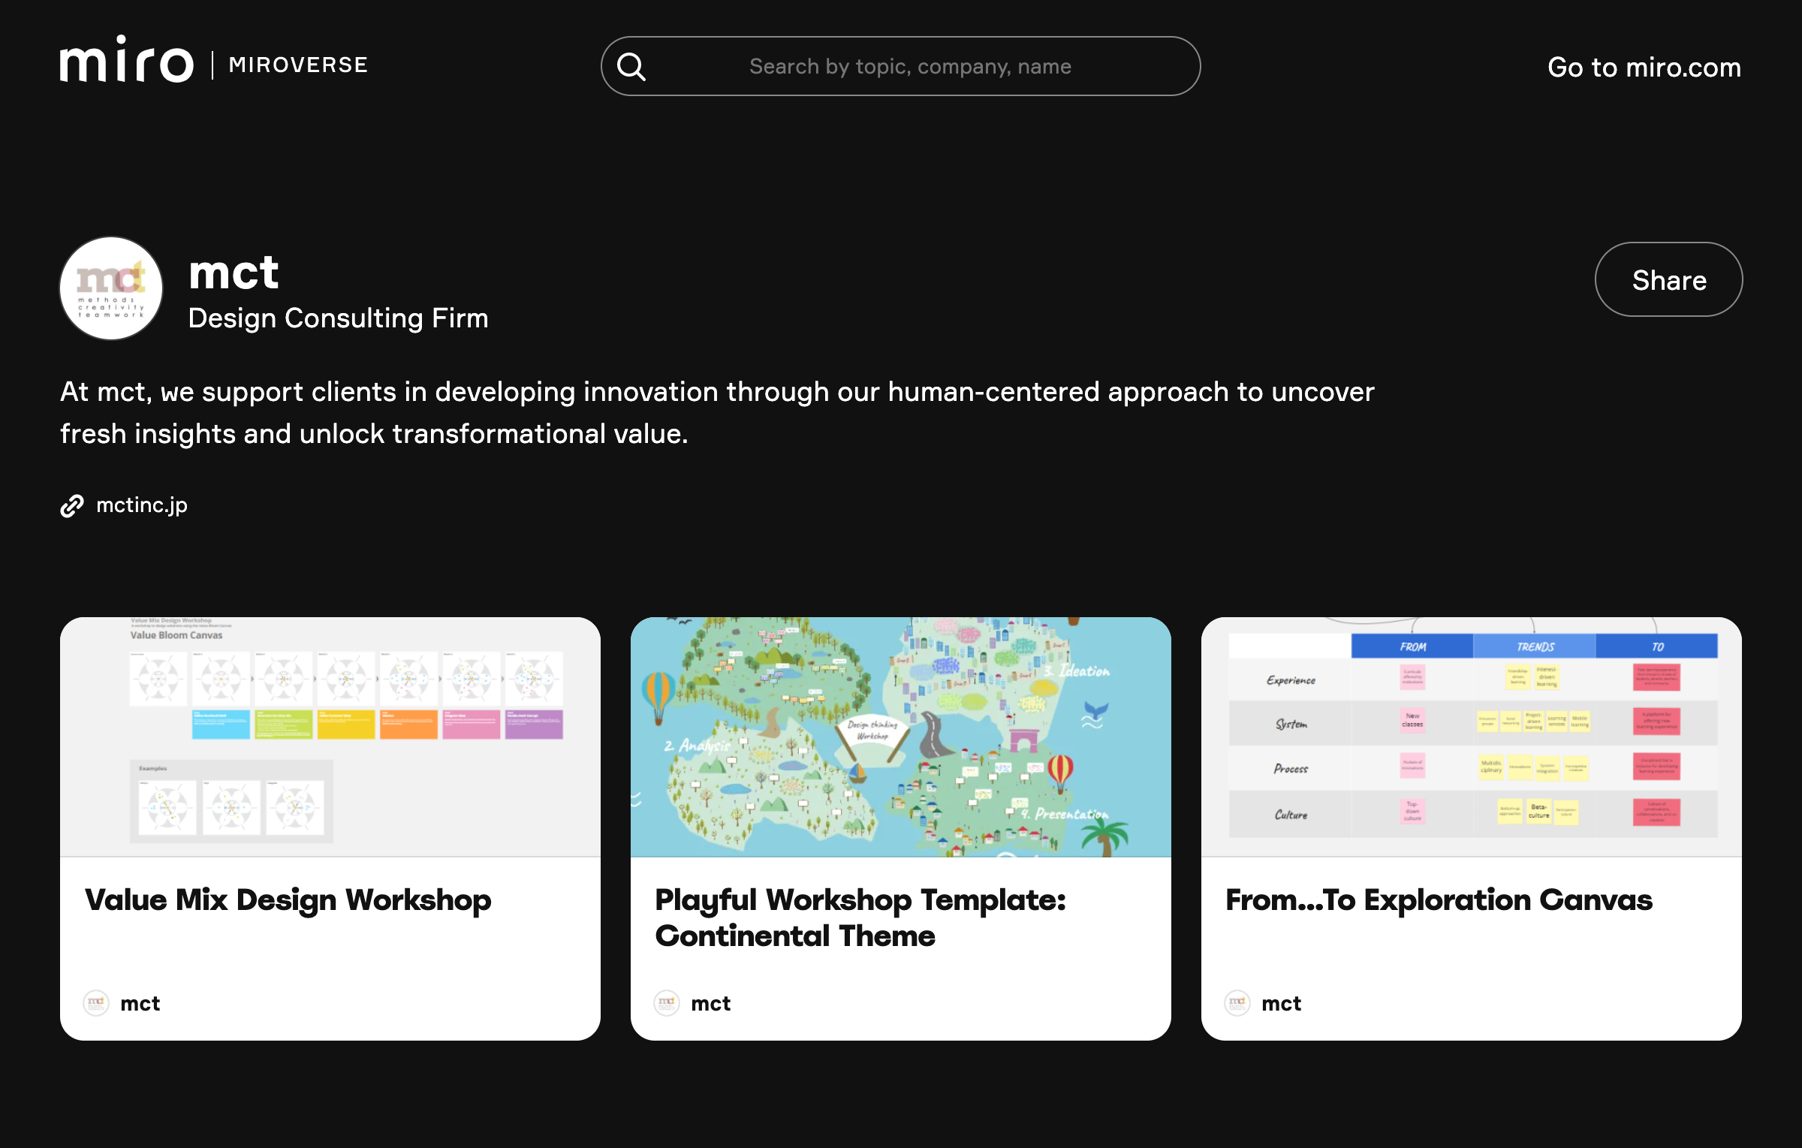
Task: Click mct author name under Value Mix card
Action: click(140, 1003)
